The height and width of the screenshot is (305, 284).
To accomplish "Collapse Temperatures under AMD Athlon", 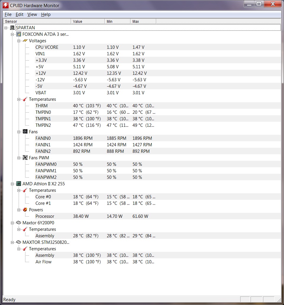I will click(x=19, y=190).
